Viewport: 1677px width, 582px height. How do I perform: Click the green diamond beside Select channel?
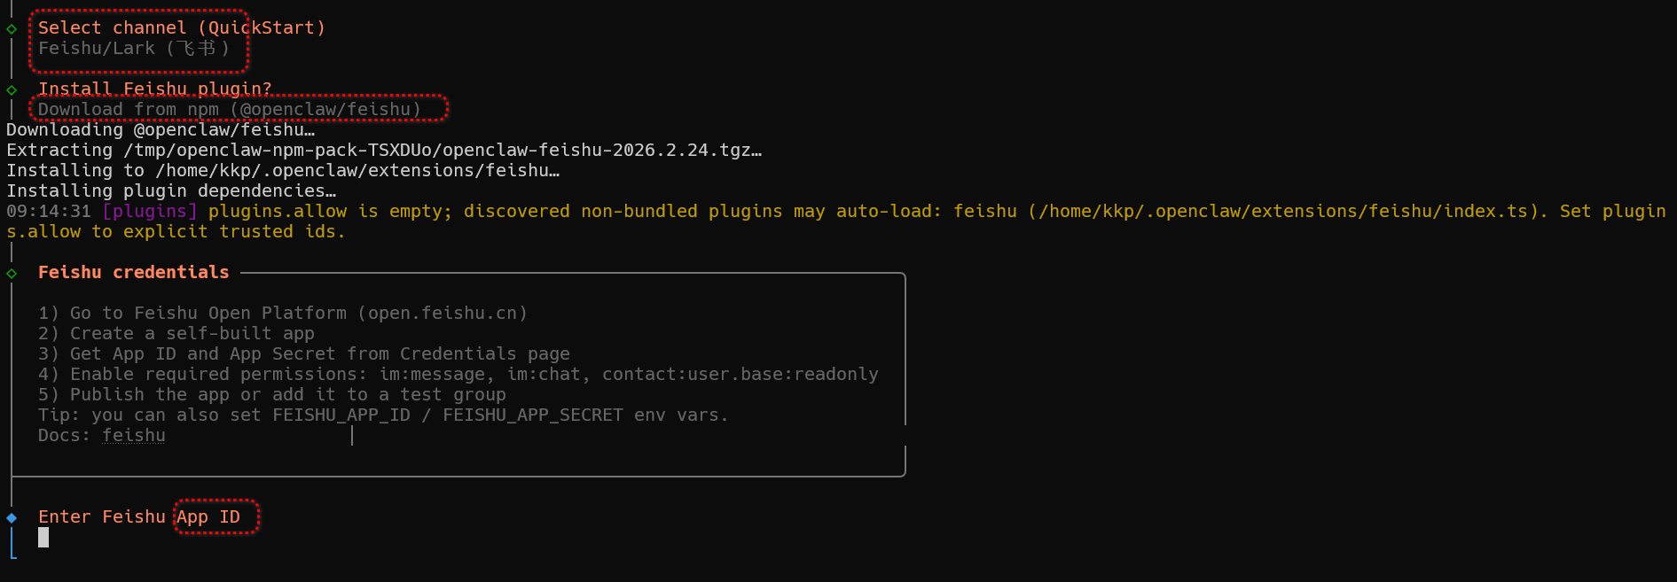(12, 28)
